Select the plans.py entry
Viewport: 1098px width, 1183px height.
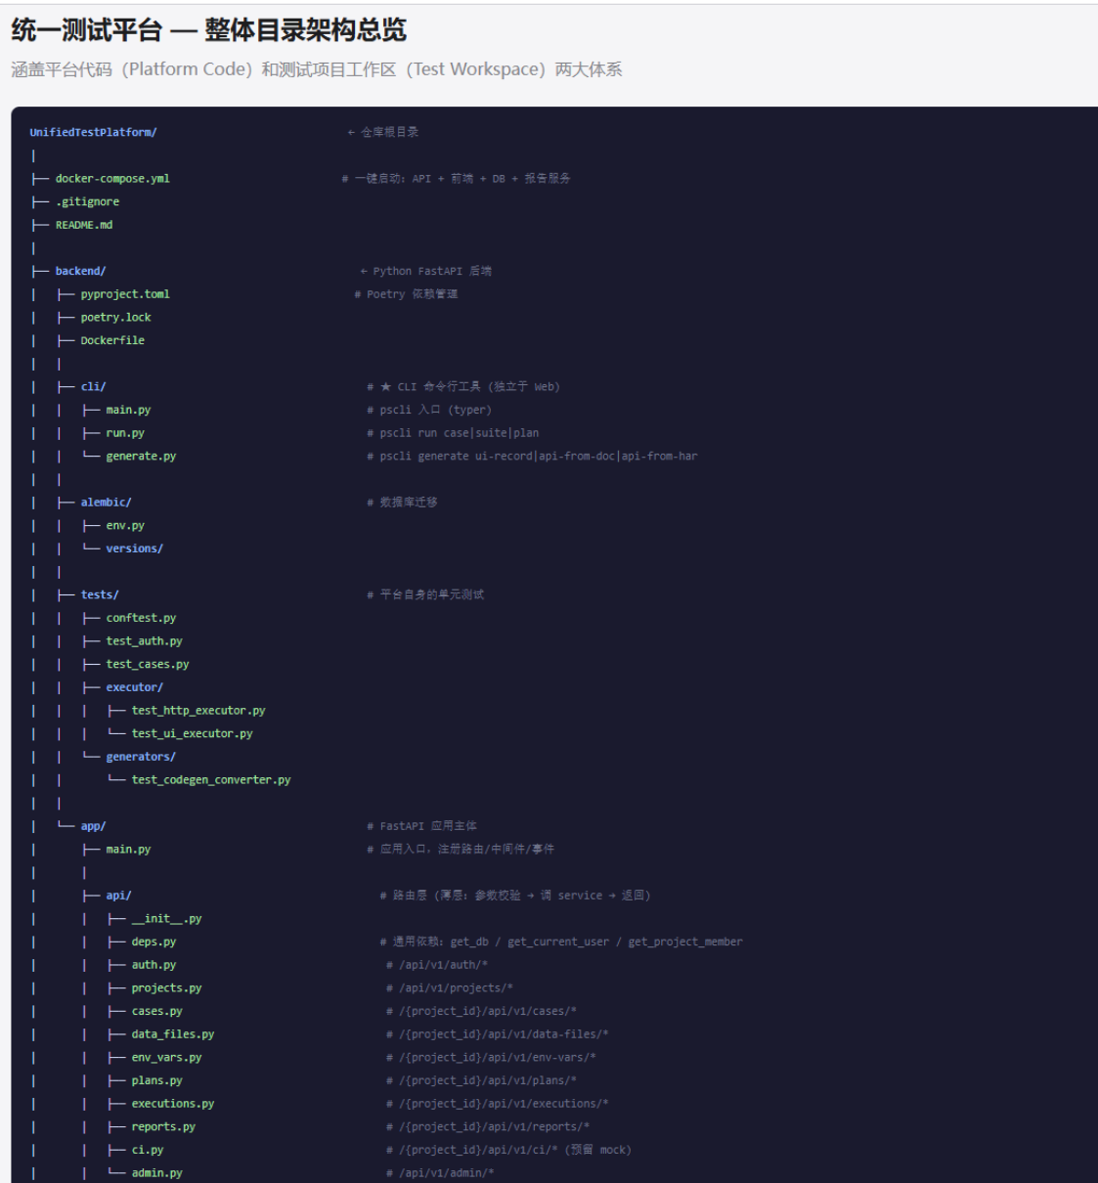[x=156, y=1081]
